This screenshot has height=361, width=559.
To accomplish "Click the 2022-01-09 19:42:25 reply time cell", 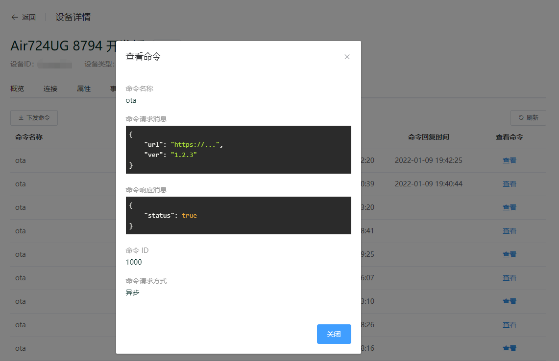I will (429, 160).
